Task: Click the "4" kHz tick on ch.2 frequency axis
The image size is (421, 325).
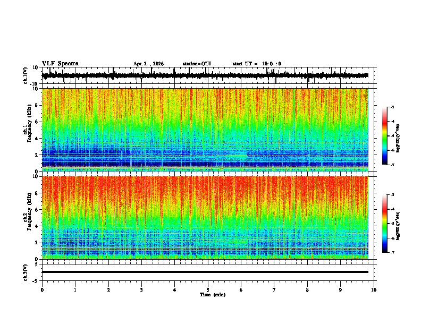Action: click(37, 226)
